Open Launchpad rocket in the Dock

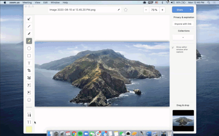[x=62, y=134]
